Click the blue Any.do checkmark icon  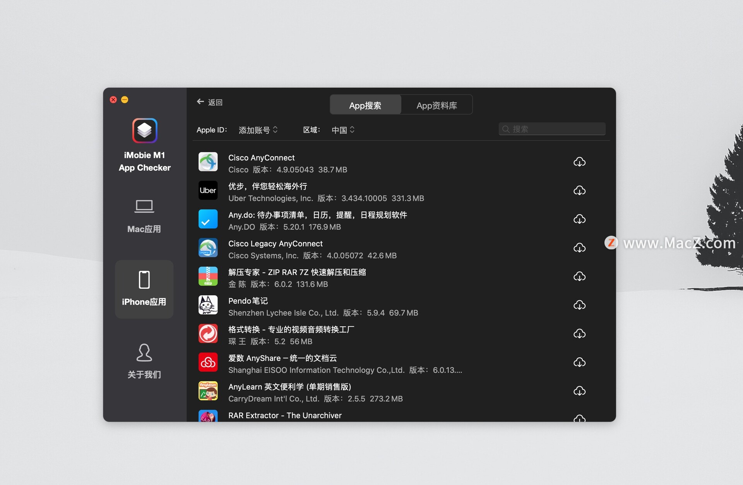click(208, 219)
